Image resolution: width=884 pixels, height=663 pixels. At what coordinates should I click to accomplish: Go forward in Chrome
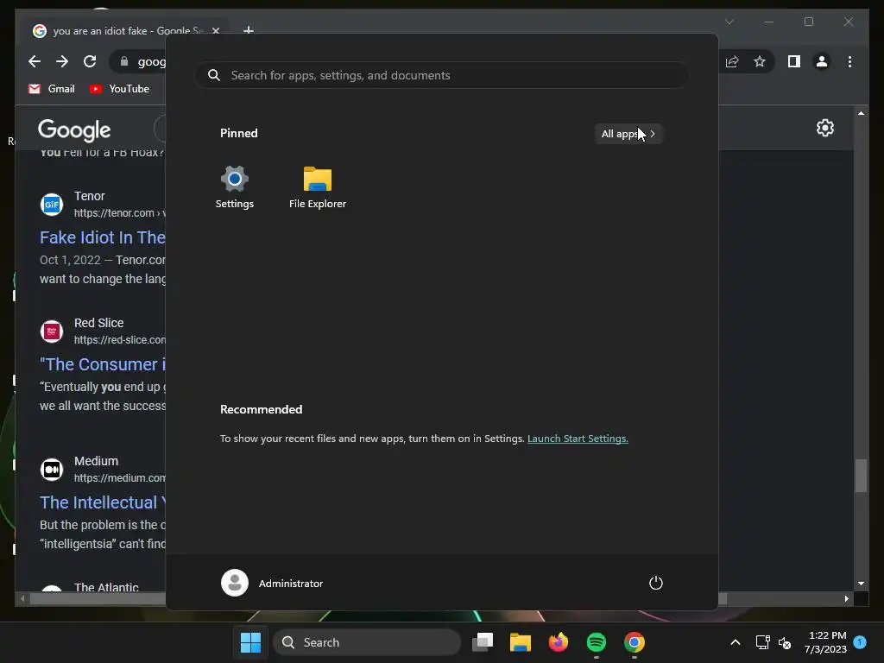(x=62, y=61)
